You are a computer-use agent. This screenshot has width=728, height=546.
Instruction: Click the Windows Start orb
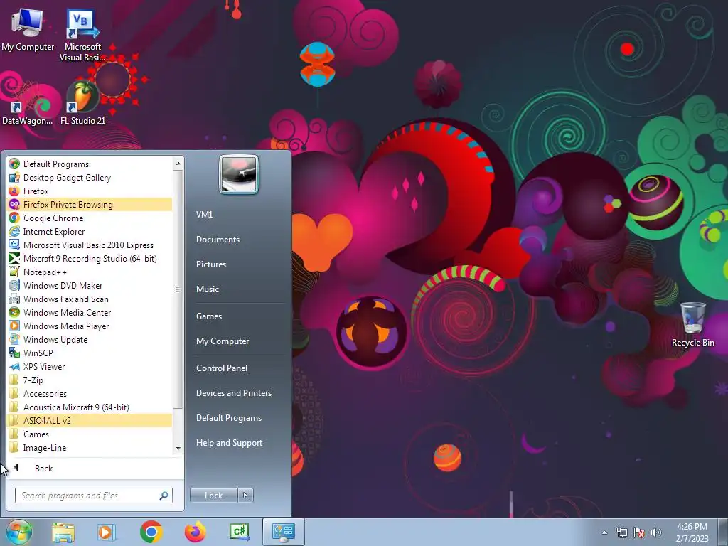click(x=18, y=532)
